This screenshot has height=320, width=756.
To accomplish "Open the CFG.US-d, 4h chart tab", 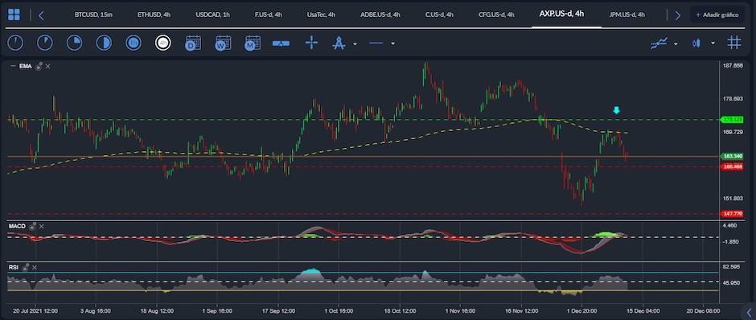I will tap(496, 15).
